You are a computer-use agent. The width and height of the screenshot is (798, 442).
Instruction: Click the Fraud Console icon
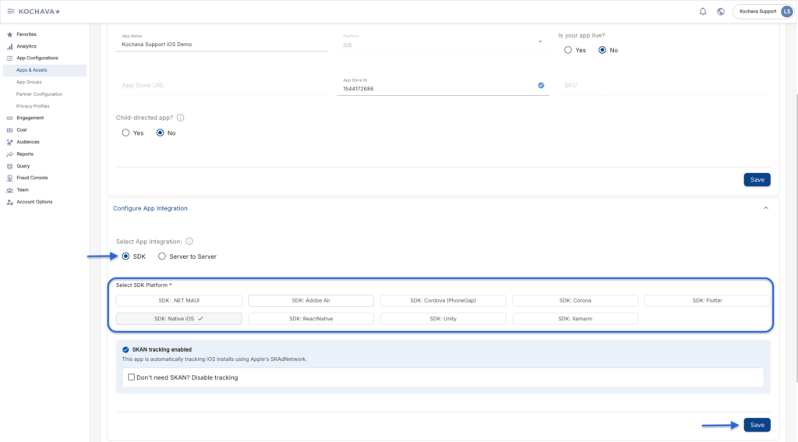[x=9, y=178]
